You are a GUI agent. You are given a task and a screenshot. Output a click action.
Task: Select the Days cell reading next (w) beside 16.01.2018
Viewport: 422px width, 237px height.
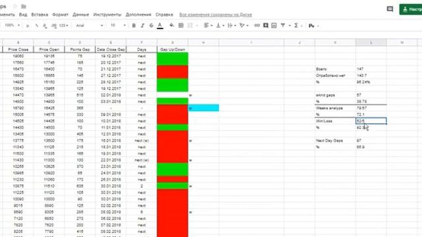(x=142, y=140)
